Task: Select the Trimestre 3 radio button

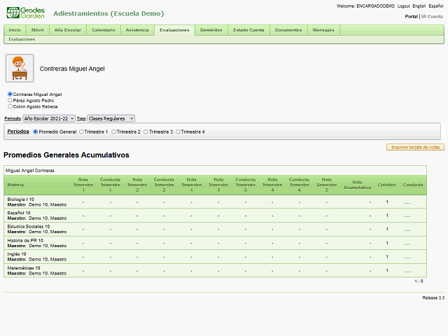Action: coord(146,132)
